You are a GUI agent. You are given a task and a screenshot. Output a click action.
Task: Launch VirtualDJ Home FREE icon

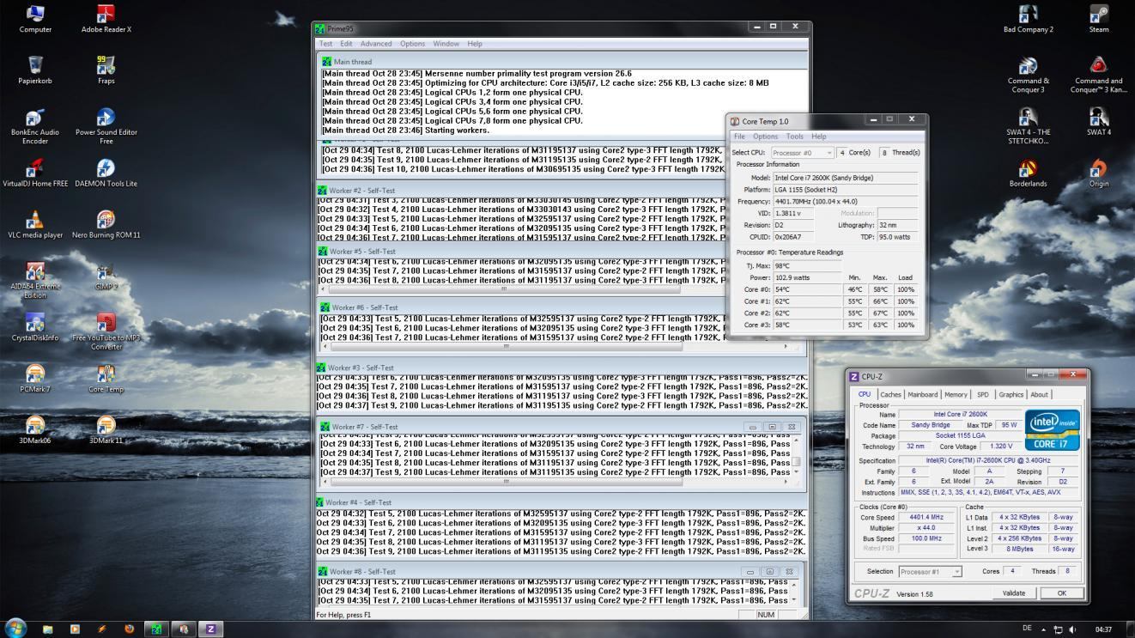tap(35, 173)
